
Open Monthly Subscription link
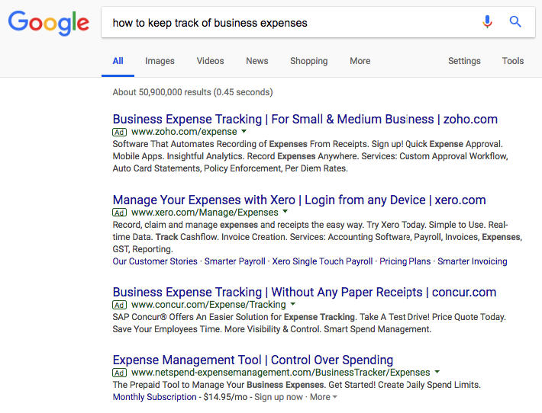point(154,397)
